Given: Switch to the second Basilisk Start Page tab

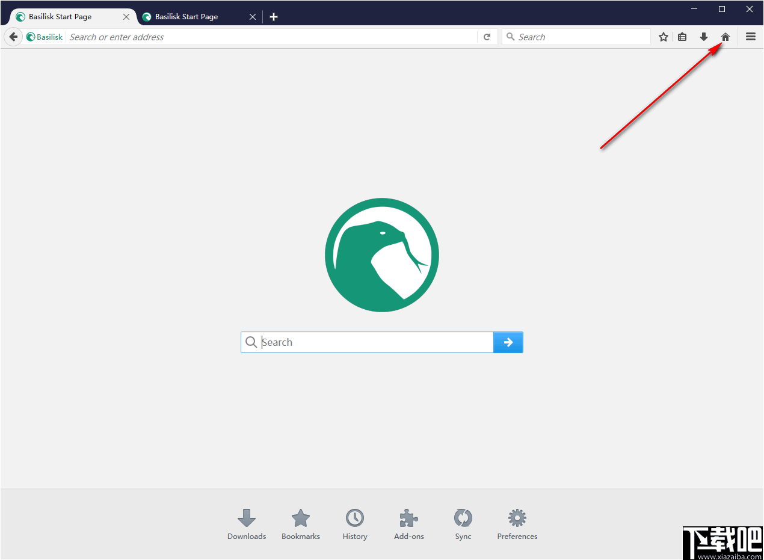Looking at the screenshot, I should pos(186,17).
